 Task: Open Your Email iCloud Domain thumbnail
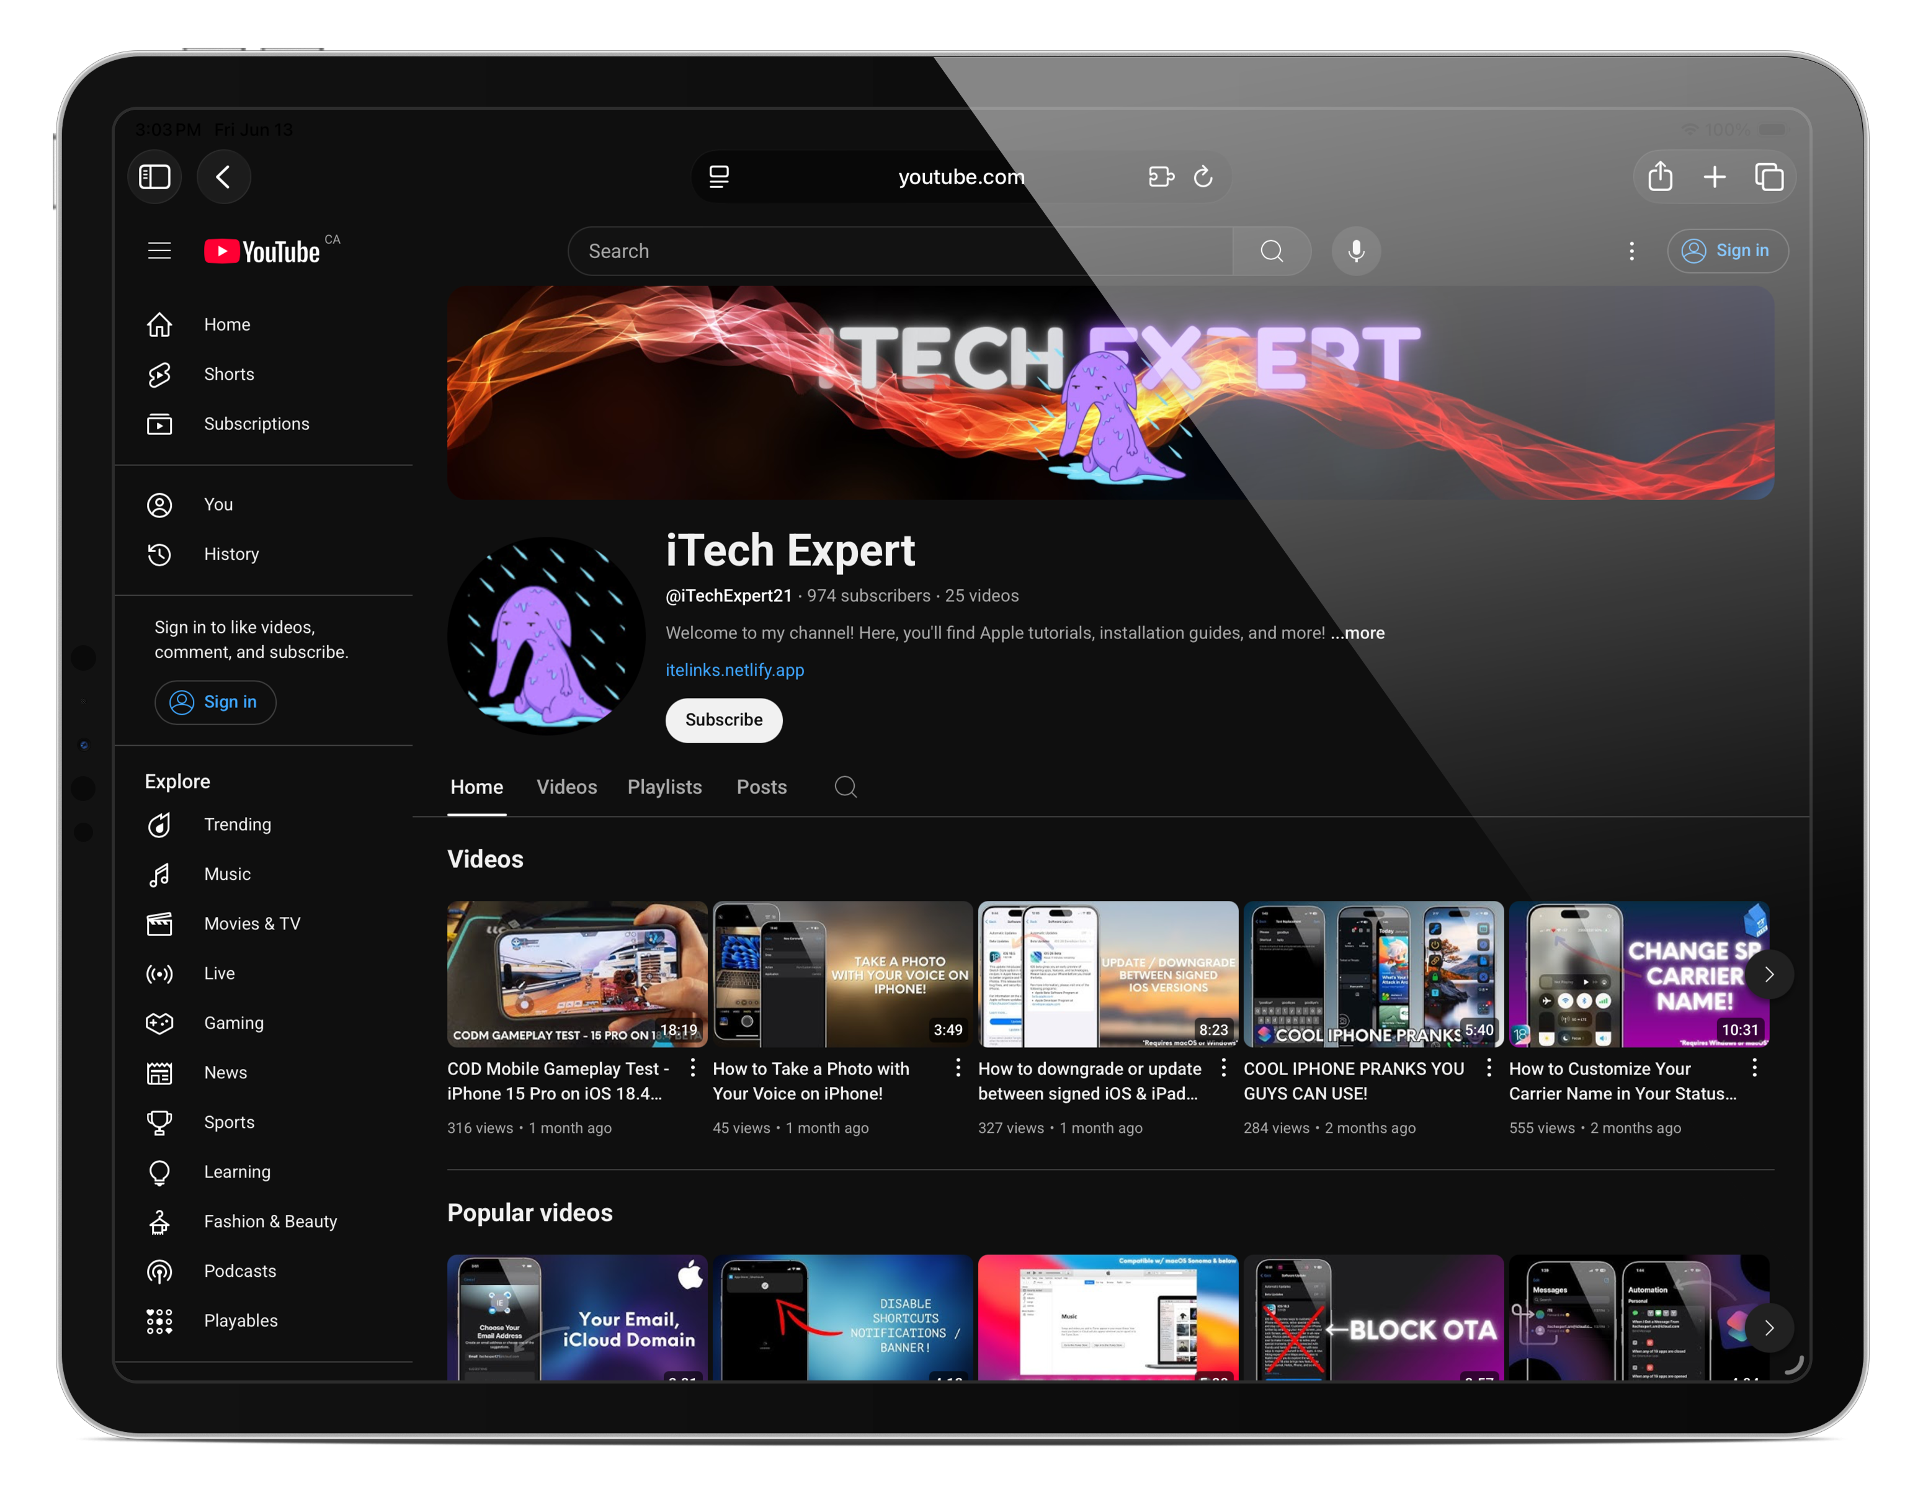pos(577,1317)
